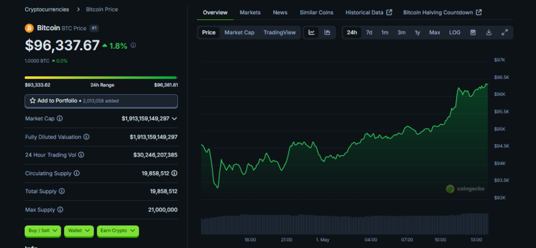Screen dimensions: 536x248
Task: Click the Add to Portfolio button
Action: [x=101, y=101]
